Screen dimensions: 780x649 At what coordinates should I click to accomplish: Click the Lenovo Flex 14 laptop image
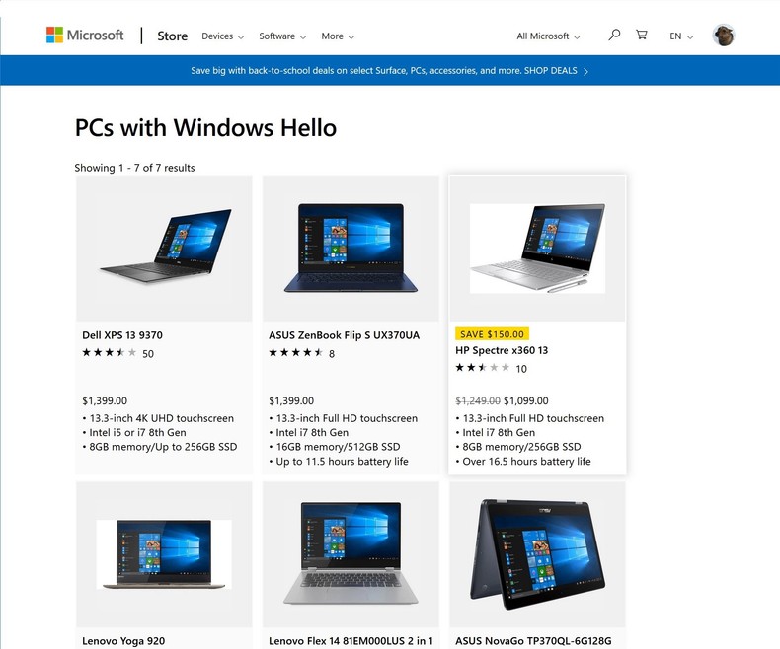click(351, 552)
